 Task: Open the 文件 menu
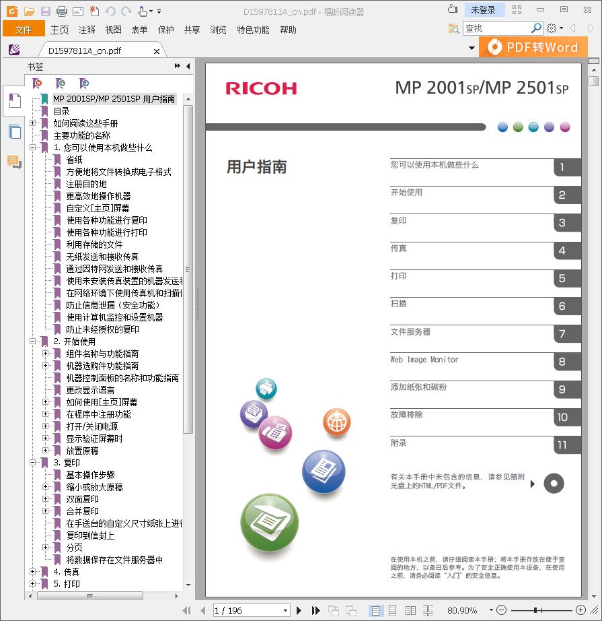[x=24, y=30]
